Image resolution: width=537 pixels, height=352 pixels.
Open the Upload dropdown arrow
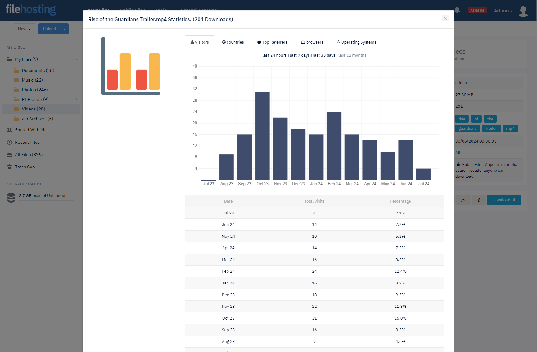(x=65, y=29)
